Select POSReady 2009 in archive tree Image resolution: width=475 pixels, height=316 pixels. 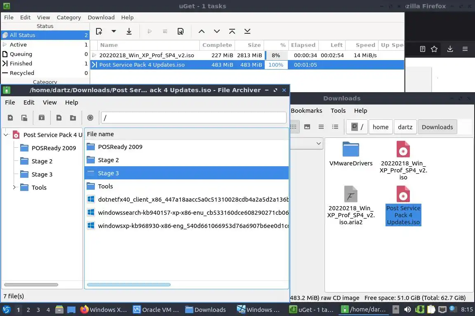coord(54,148)
